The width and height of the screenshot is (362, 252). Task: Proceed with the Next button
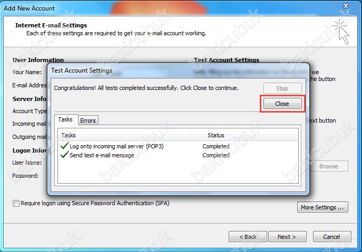click(x=287, y=237)
